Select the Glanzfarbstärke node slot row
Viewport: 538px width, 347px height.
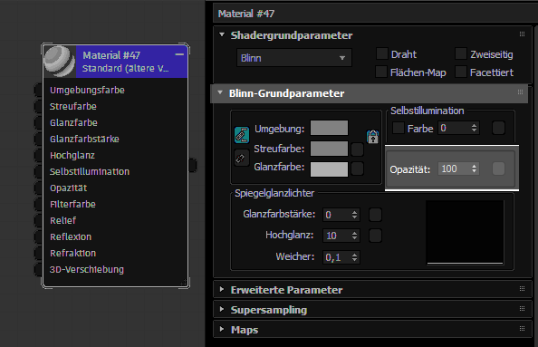(115, 139)
